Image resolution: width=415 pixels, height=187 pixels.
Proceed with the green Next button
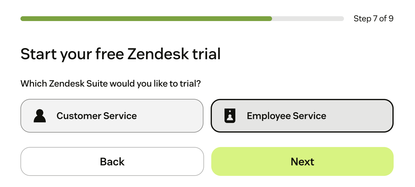coord(302,161)
